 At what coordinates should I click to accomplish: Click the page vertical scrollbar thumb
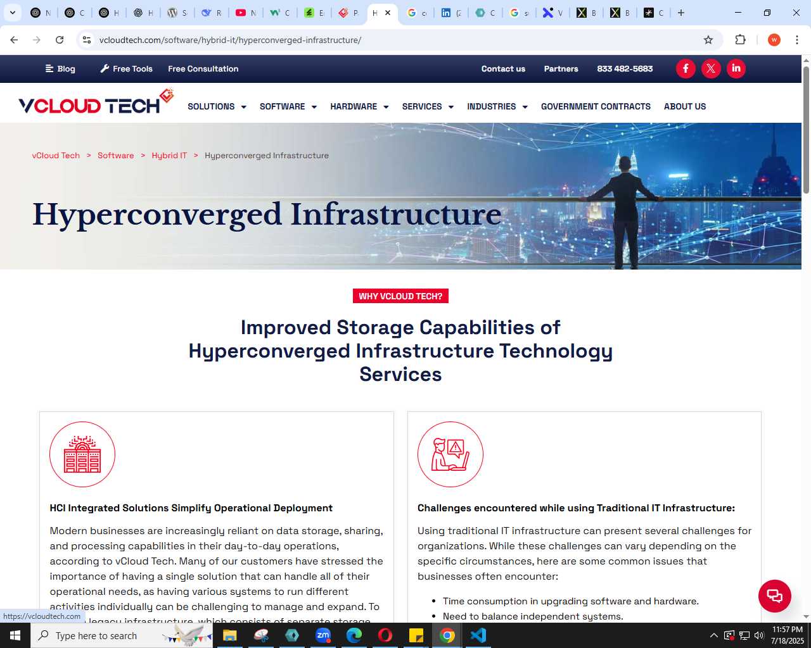pyautogui.click(x=806, y=130)
